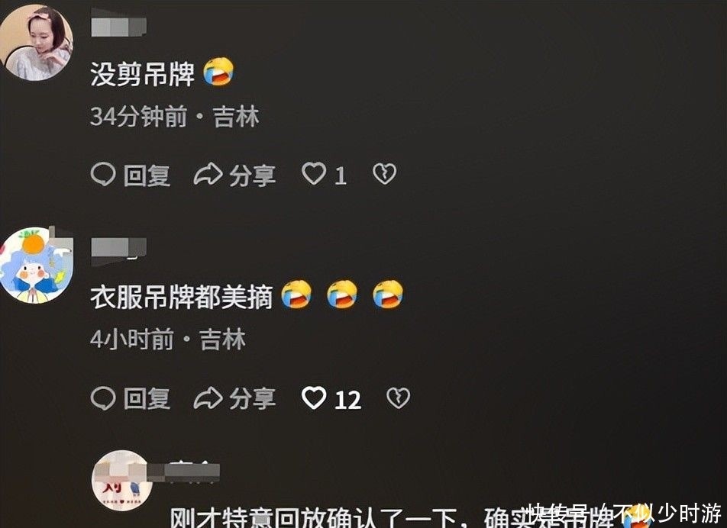Open the third commenter's round avatar

click(122, 481)
